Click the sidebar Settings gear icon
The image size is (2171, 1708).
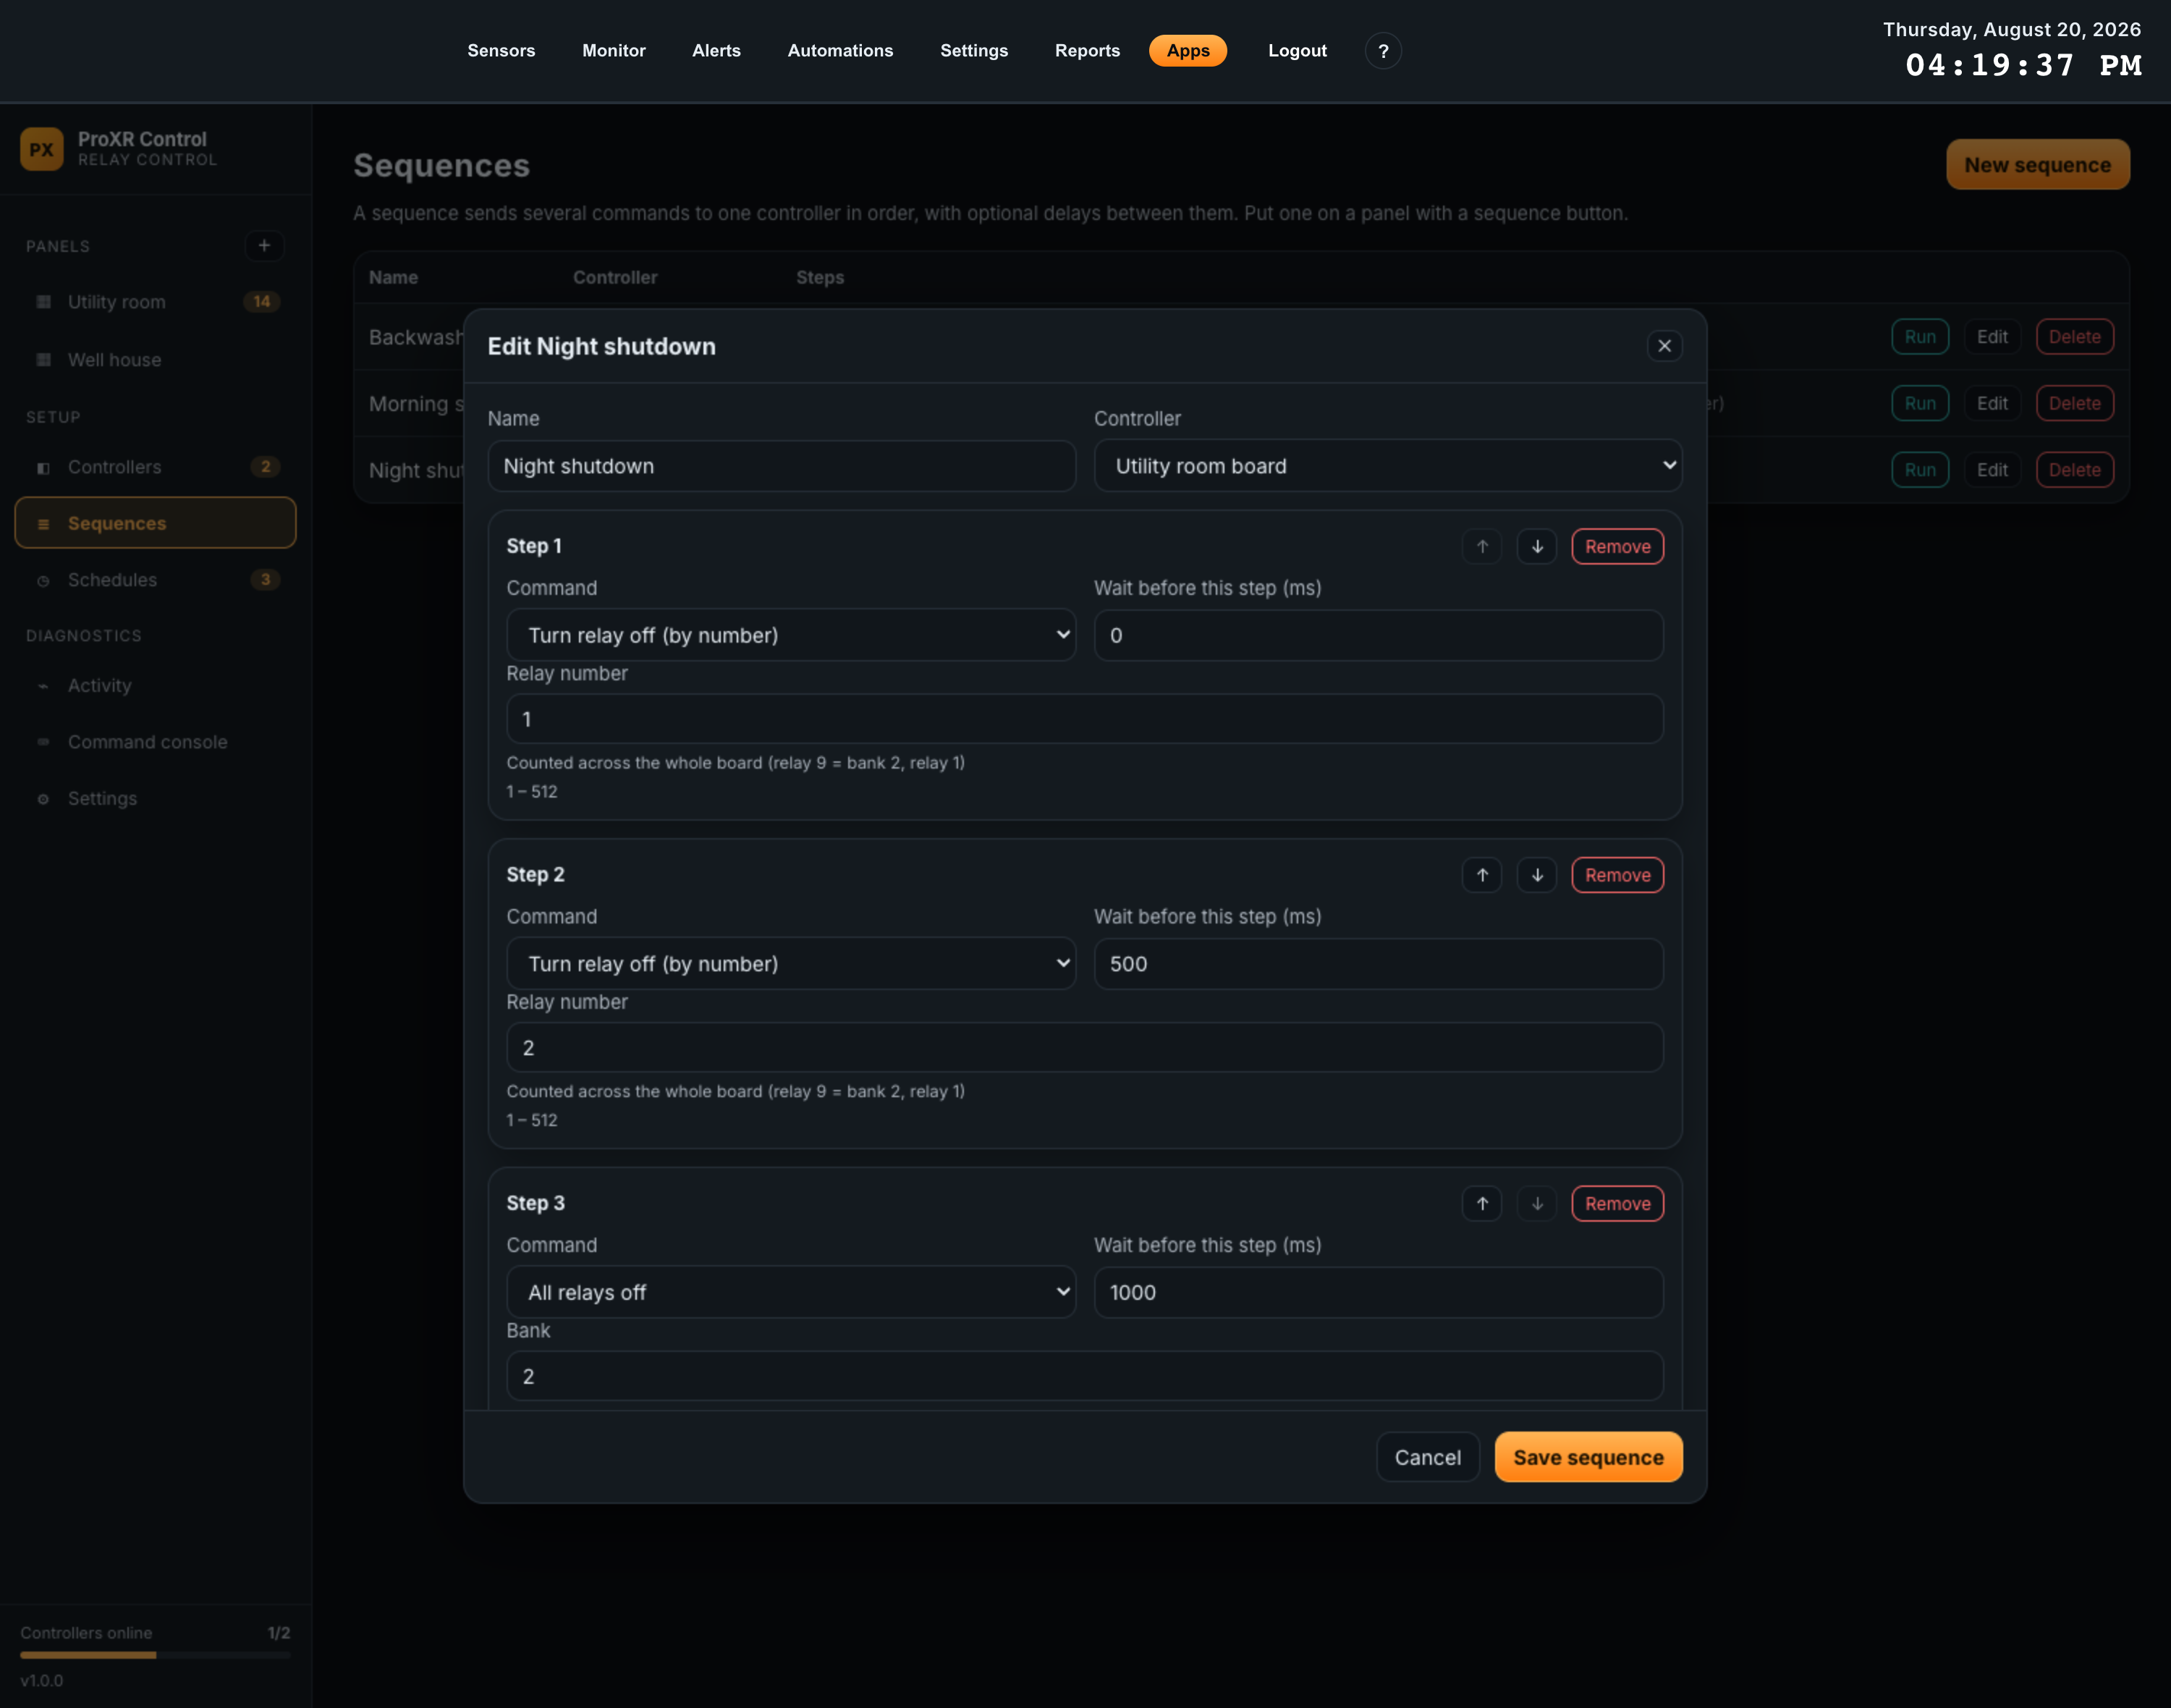point(43,799)
